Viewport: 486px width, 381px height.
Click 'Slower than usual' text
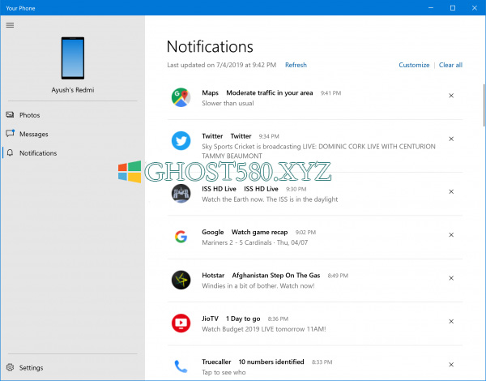(228, 103)
